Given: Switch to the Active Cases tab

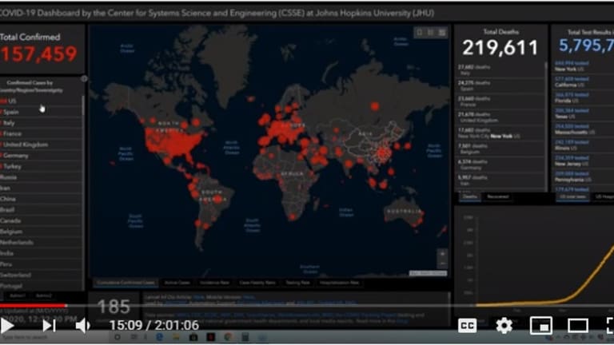Looking at the screenshot, I should pyautogui.click(x=177, y=283).
